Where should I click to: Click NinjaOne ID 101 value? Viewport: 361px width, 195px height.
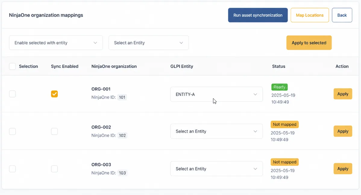122,97
